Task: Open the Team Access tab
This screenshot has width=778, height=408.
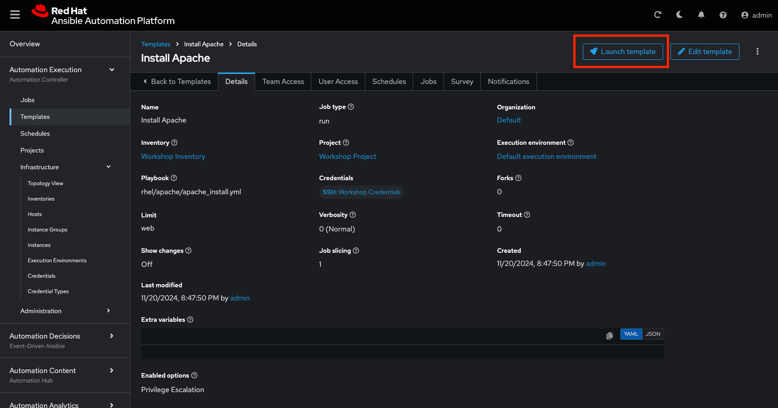Action: (283, 82)
